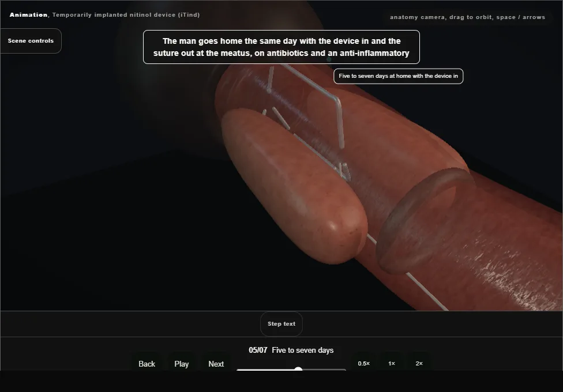The width and height of the screenshot is (563, 392).
Task: Click the step counter 05/07
Action: pyautogui.click(x=258, y=350)
